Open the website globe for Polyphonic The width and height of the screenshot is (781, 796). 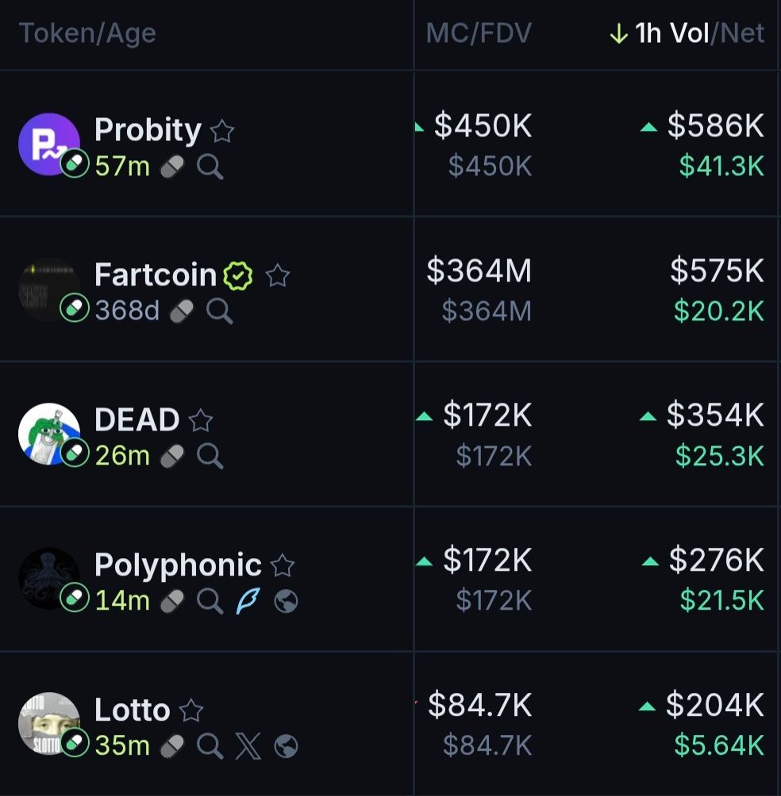pyautogui.click(x=286, y=602)
